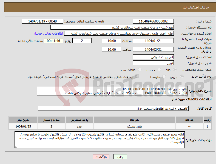
Task: Click the row number 1 cell
Action: 207,126
